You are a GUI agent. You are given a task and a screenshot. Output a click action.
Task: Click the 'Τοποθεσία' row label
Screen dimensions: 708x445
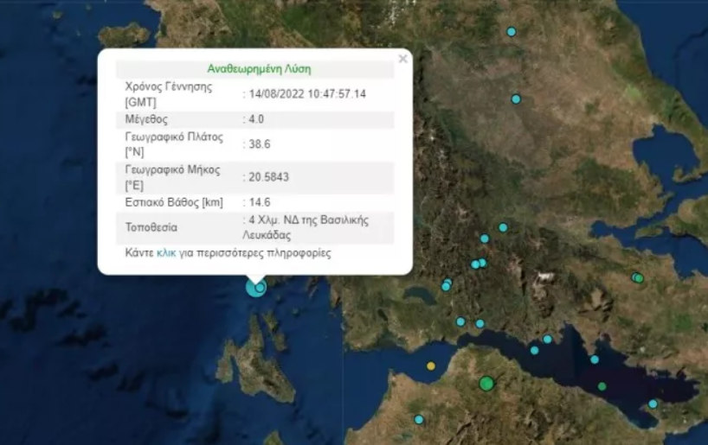tap(152, 228)
